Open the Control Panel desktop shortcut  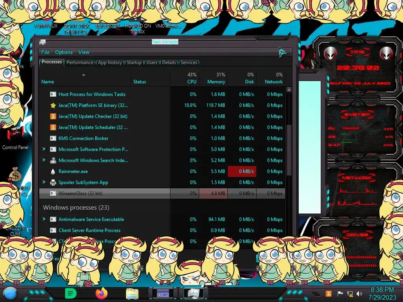coord(15,137)
